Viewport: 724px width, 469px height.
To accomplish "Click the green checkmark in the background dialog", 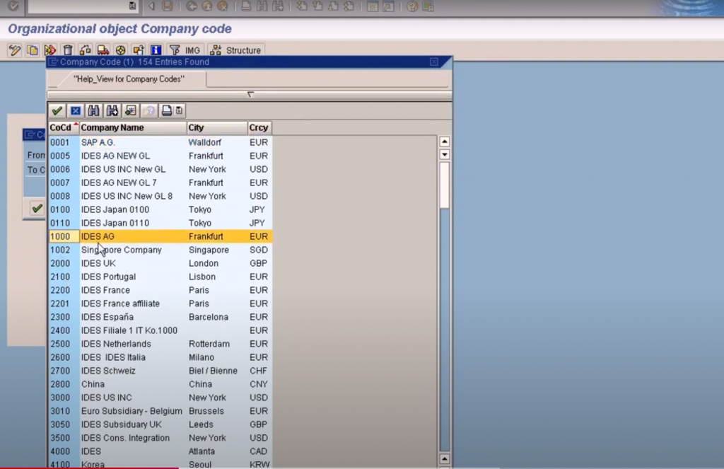I will pyautogui.click(x=37, y=208).
